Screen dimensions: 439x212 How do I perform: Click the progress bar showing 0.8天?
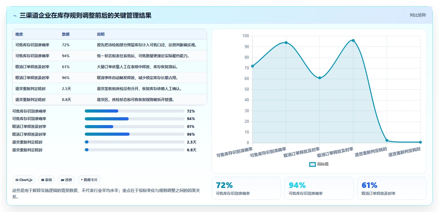[135, 150]
